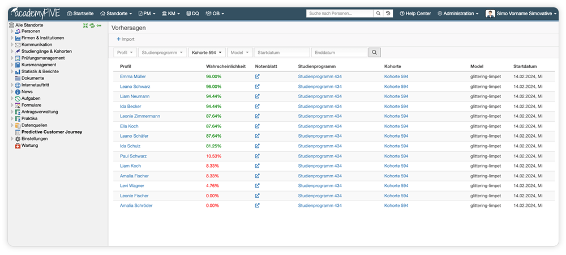Click the Startdatum input field
The image size is (566, 255).
click(282, 52)
